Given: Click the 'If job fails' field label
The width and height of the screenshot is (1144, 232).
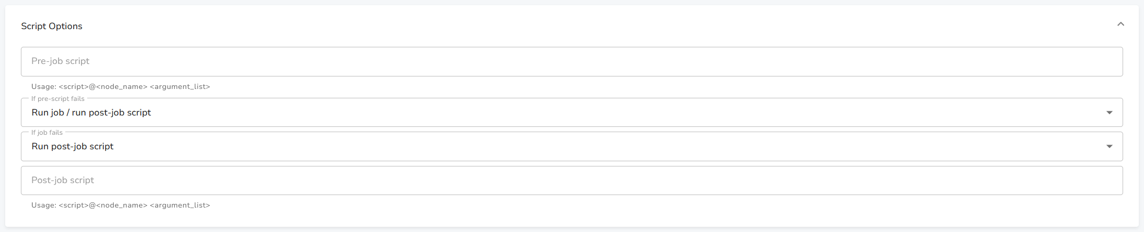Looking at the screenshot, I should point(47,133).
